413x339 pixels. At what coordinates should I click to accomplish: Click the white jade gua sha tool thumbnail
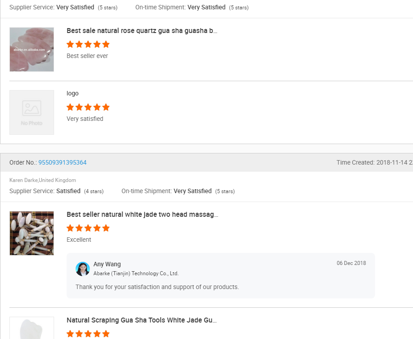click(32, 328)
